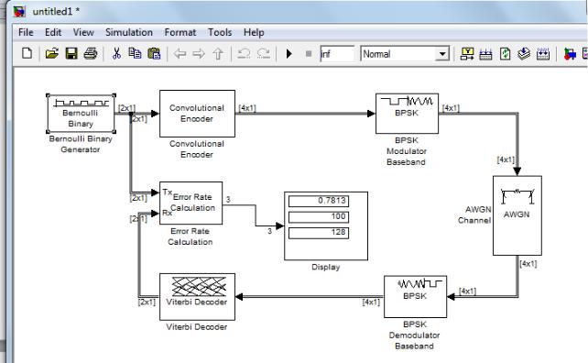
Task: Open the Format menu
Action: 180,32
